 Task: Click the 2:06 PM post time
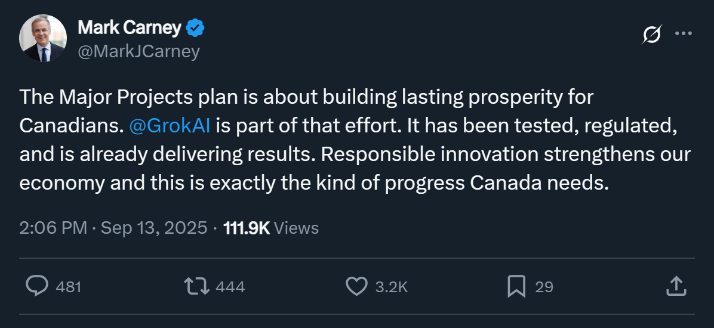54,228
